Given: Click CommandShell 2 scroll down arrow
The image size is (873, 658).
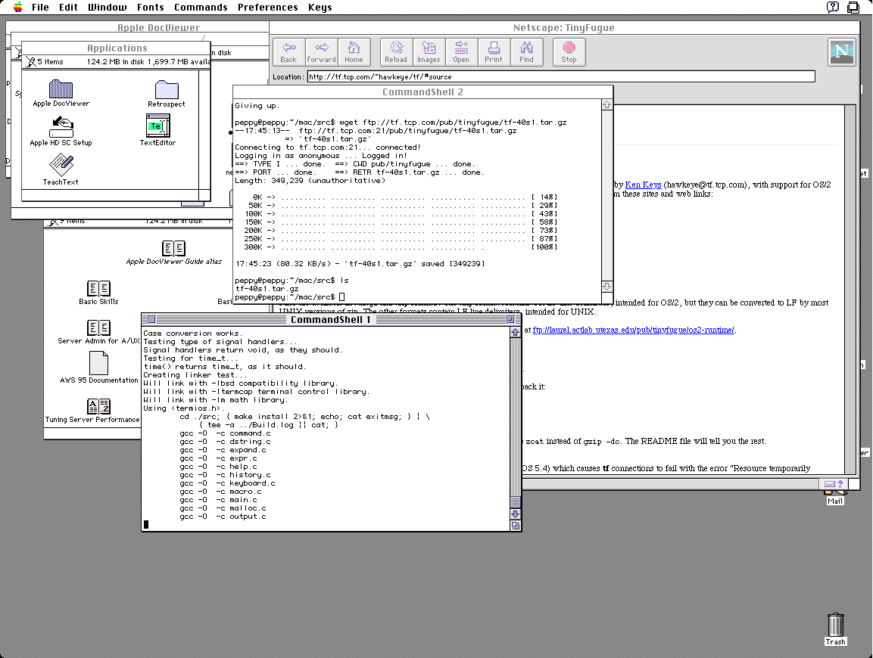Looking at the screenshot, I should (607, 286).
